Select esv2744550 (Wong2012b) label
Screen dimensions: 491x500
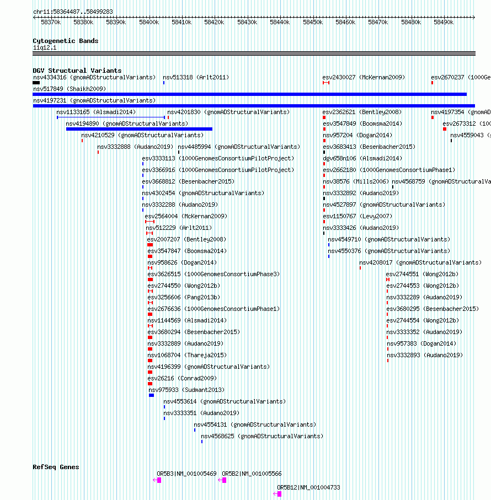(x=184, y=286)
